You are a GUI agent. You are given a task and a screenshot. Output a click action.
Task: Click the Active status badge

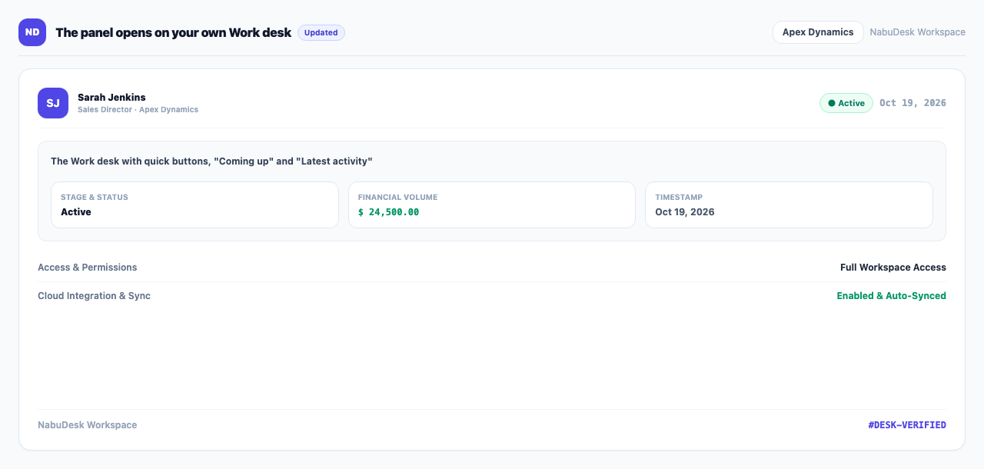click(x=846, y=103)
